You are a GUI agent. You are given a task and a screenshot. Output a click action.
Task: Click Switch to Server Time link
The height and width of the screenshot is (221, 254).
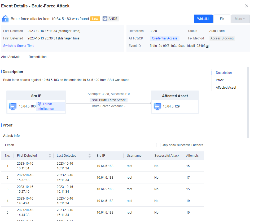[19, 46]
